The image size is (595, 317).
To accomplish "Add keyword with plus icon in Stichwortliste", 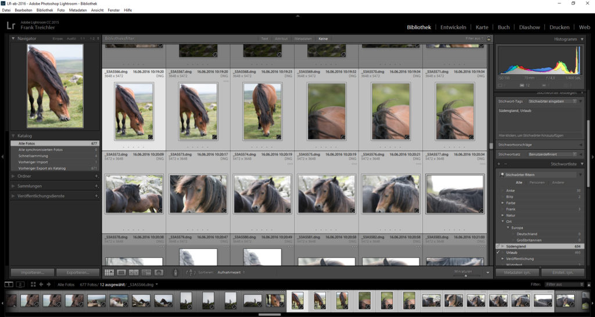I will 499,164.
